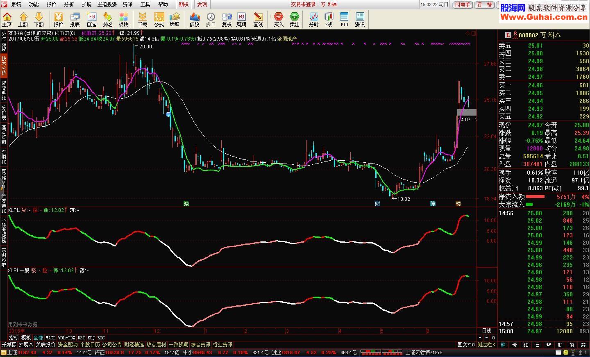The height and width of the screenshot is (357, 590).
Task: Open the 周期 F8 period icon
Action: click(x=241, y=19)
